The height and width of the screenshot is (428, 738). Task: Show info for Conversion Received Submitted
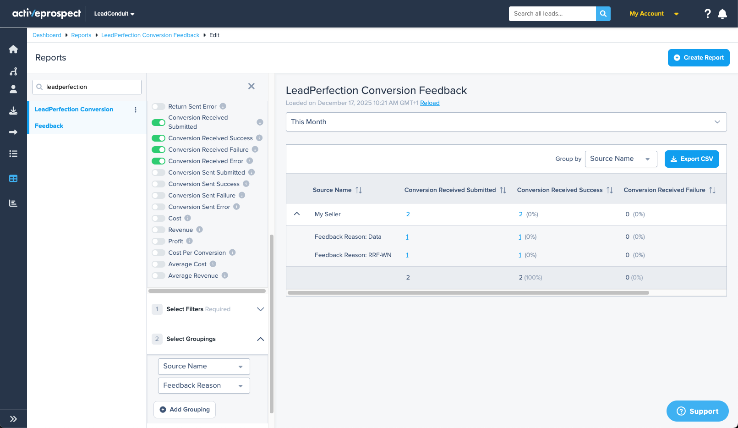(260, 122)
